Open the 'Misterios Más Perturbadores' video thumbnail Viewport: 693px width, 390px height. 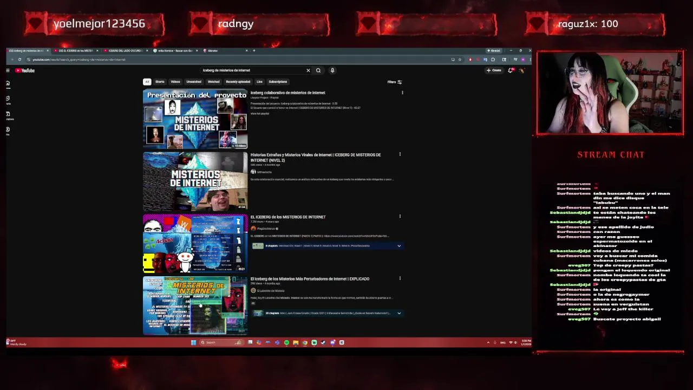pyautogui.click(x=195, y=305)
